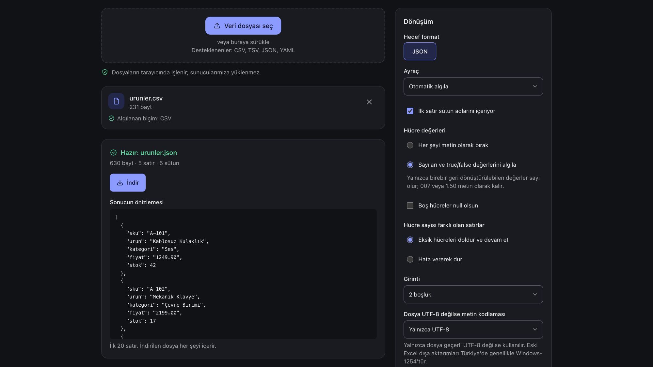Viewport: 653px width, 367px height.
Task: Select the JSON target format tab
Action: pyautogui.click(x=420, y=52)
